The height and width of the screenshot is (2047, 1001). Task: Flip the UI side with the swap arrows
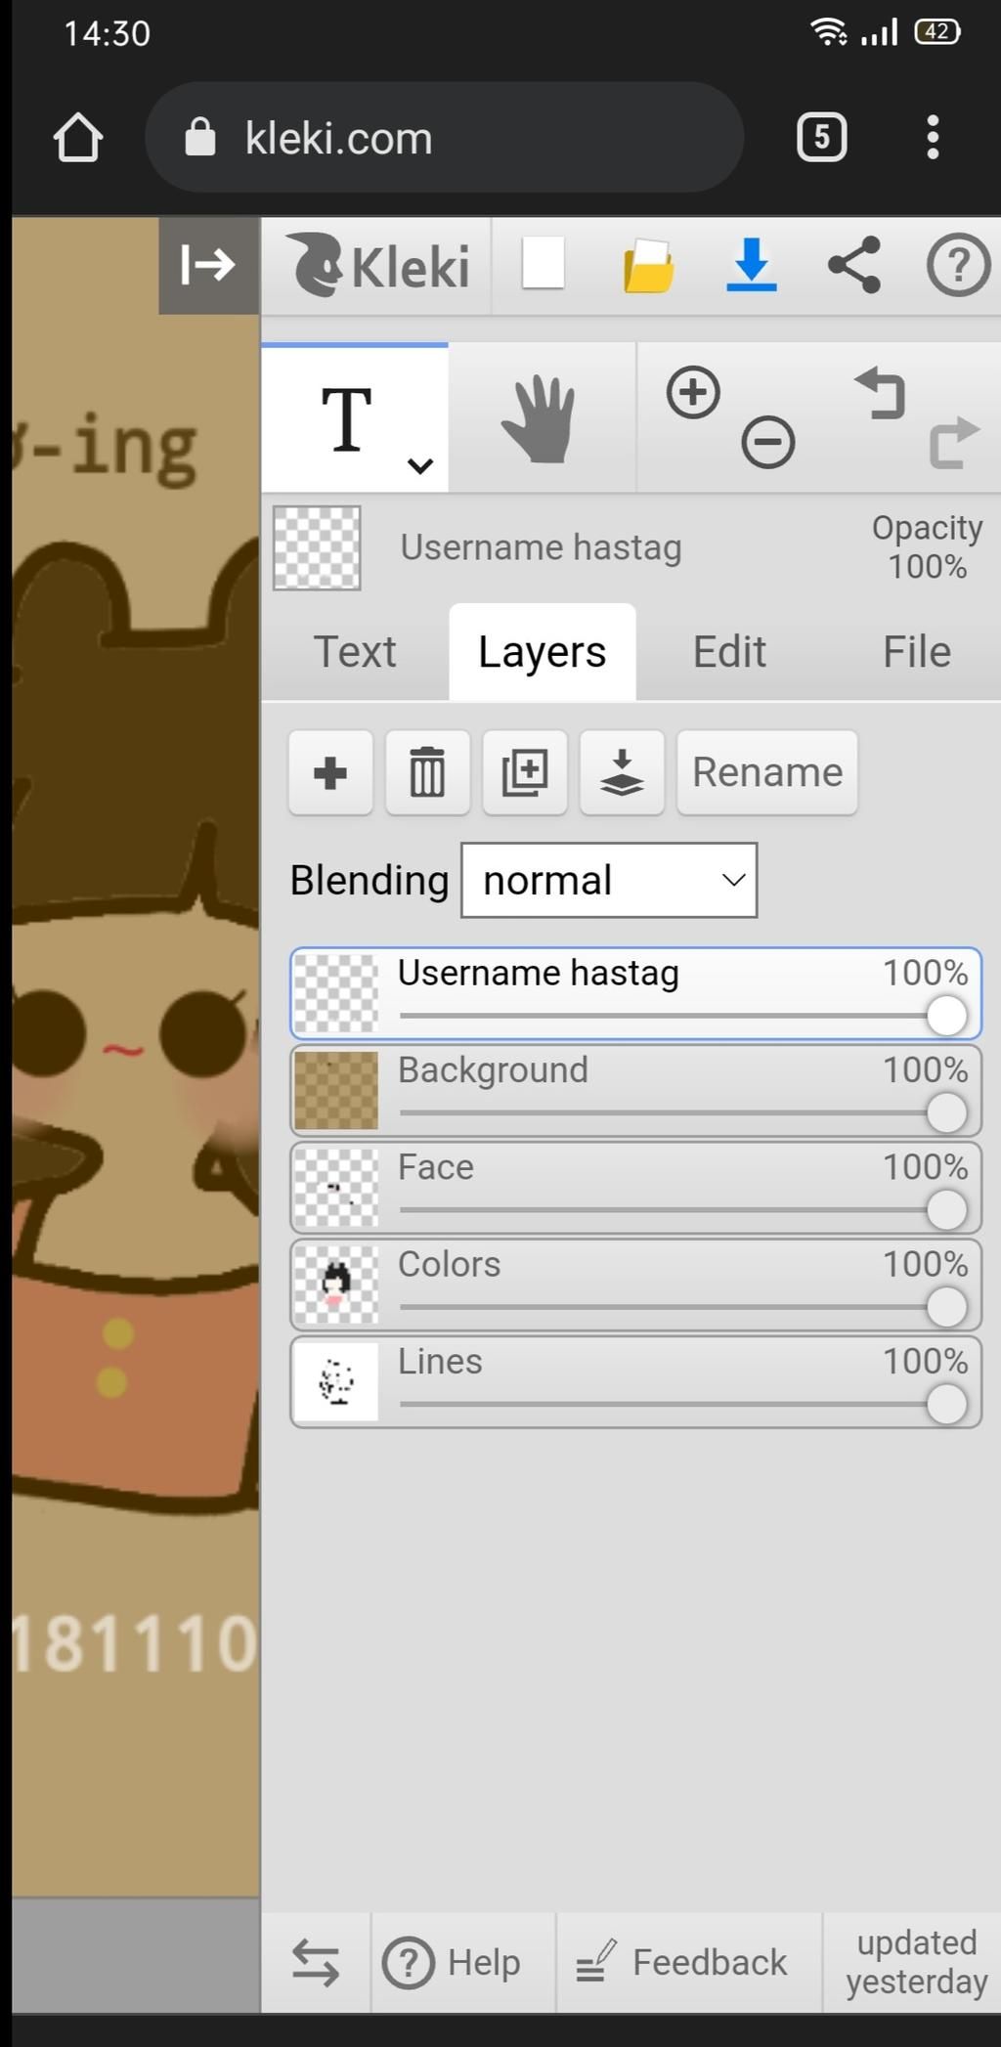pyautogui.click(x=316, y=1962)
